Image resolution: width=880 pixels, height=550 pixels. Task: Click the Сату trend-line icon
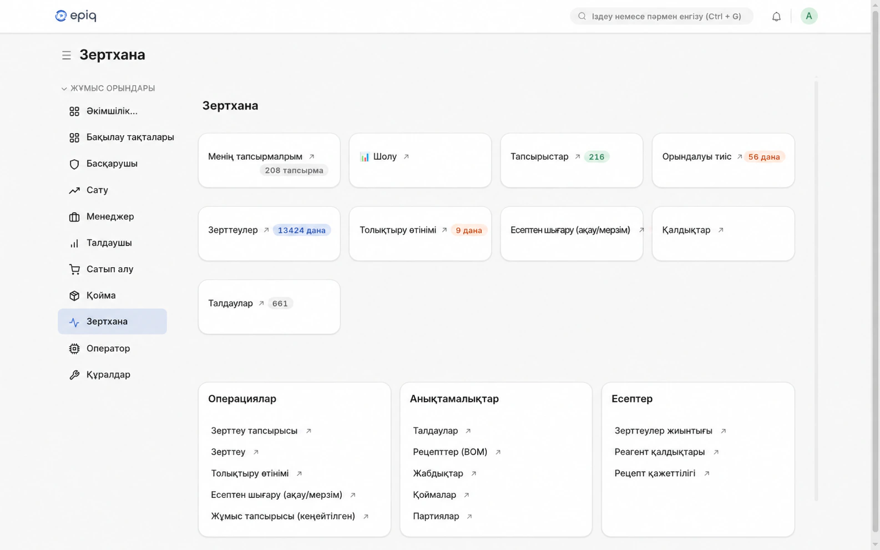pos(74,190)
